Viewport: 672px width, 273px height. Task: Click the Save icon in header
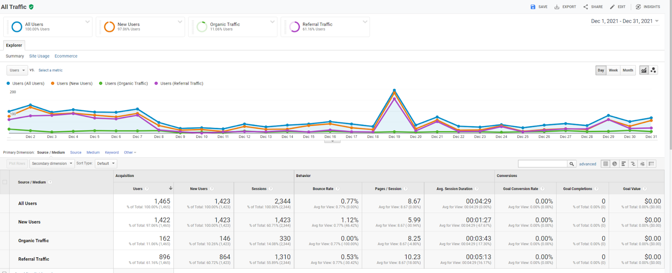point(533,7)
